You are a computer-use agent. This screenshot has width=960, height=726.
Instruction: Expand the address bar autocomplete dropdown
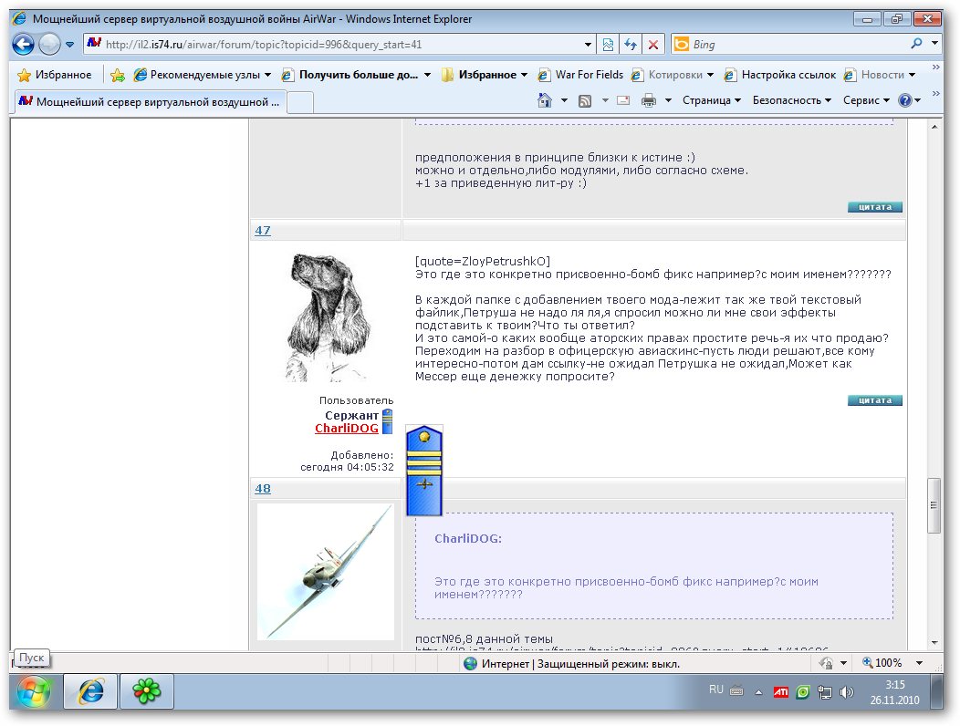pos(589,44)
